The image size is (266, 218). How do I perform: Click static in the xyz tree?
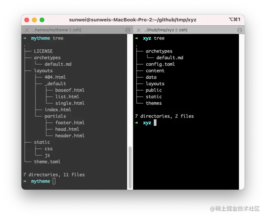[x=154, y=97]
